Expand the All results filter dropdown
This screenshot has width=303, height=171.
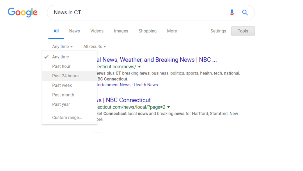pyautogui.click(x=94, y=46)
